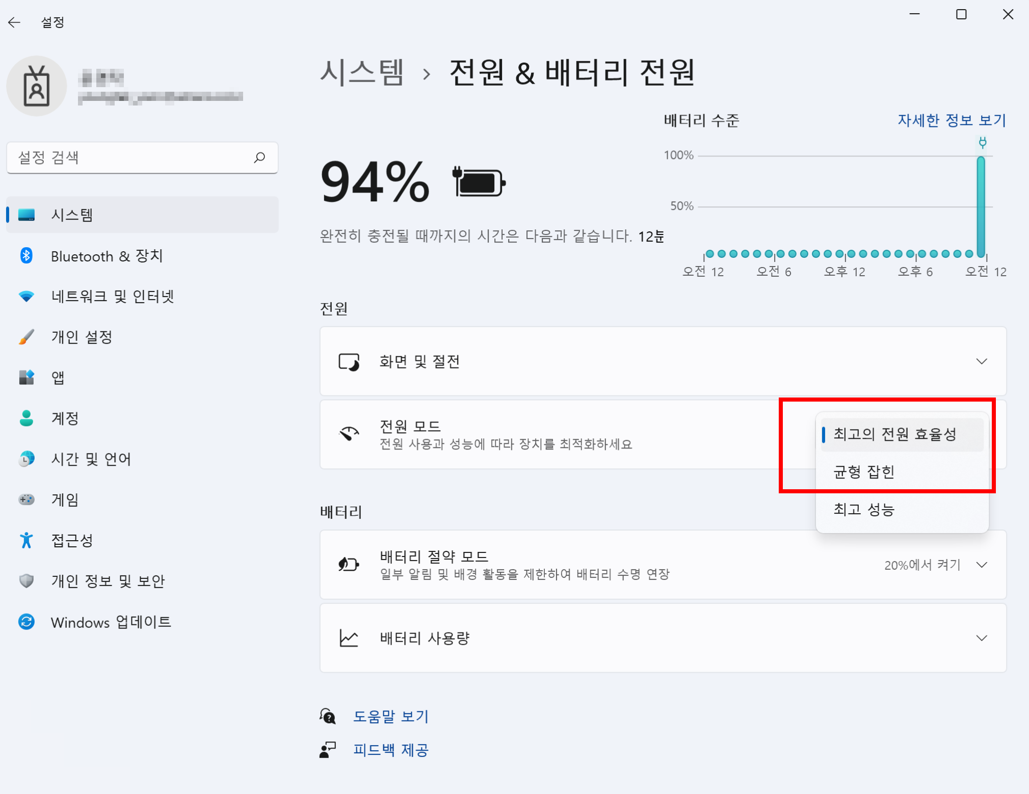The width and height of the screenshot is (1029, 794).
Task: Select 최고의 전원 효율성 power mode
Action: 894,434
